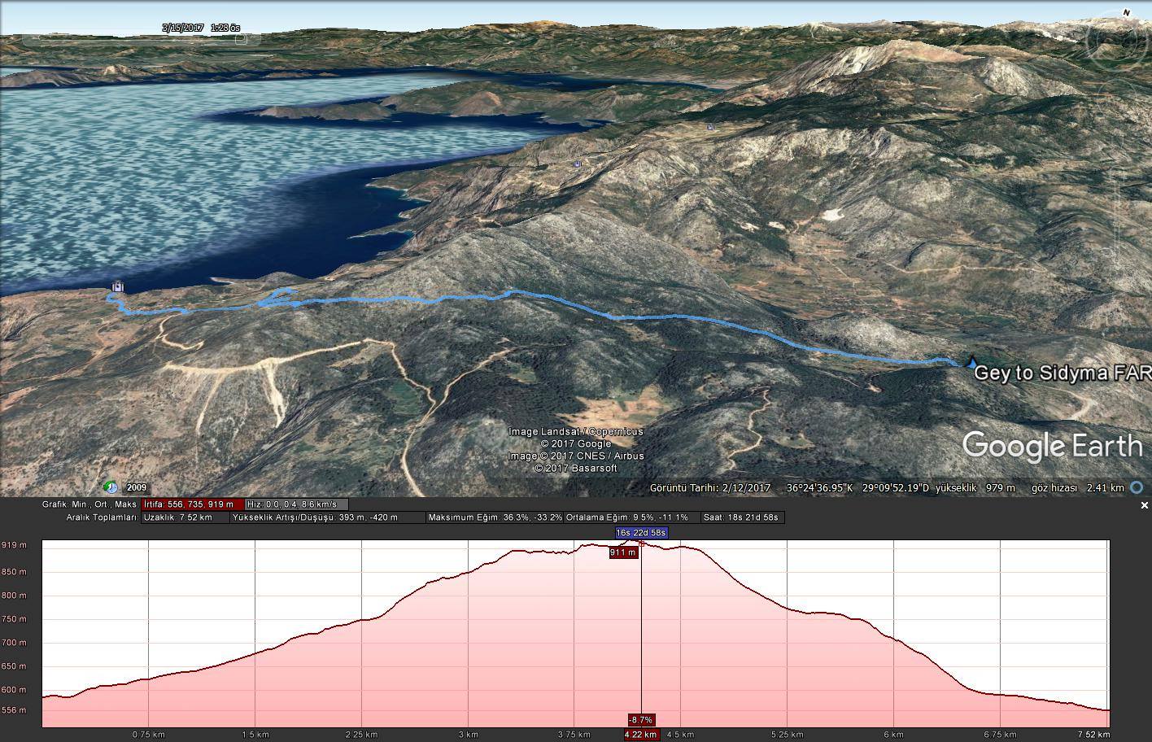Click the North compass N indicator
This screenshot has width=1152, height=742.
click(1127, 12)
